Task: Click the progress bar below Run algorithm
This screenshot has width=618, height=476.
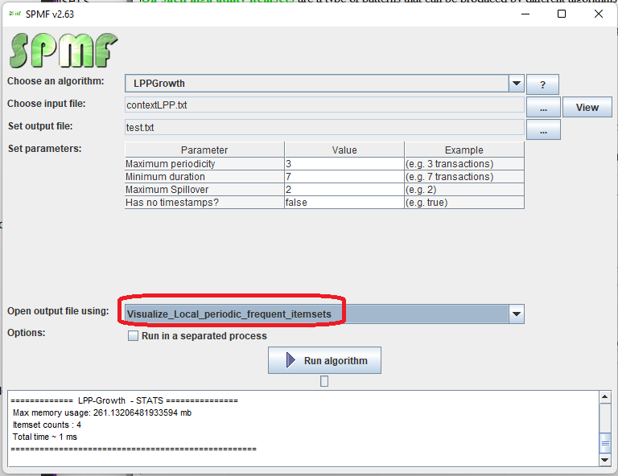Action: (x=324, y=381)
